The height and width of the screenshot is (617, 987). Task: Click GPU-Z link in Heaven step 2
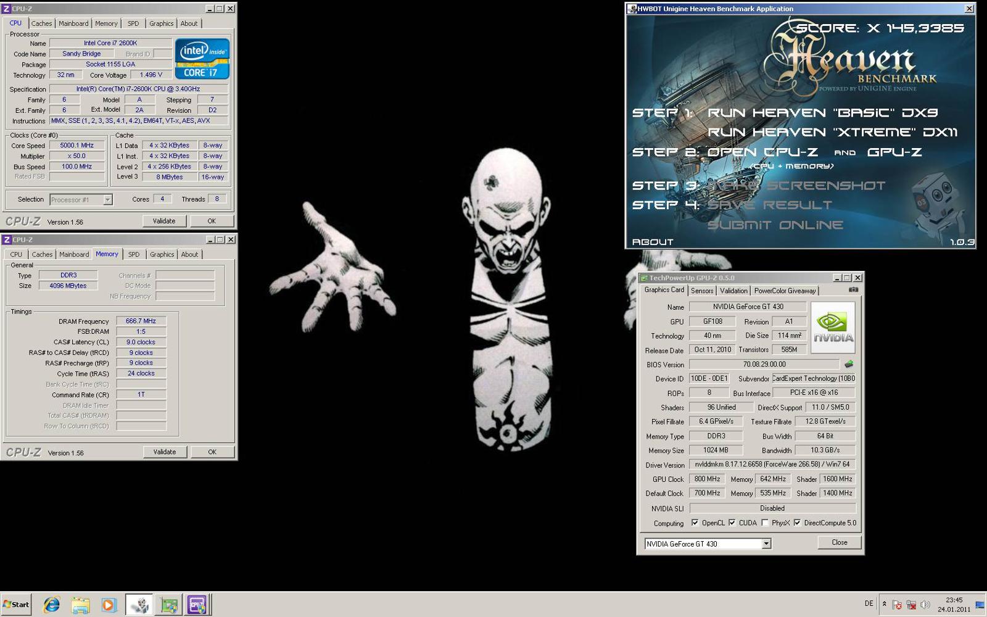[x=894, y=152]
